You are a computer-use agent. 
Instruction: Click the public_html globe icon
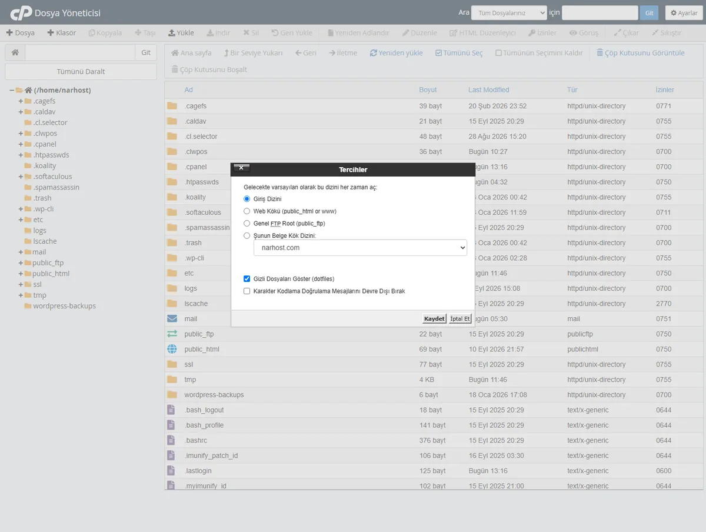[172, 349]
